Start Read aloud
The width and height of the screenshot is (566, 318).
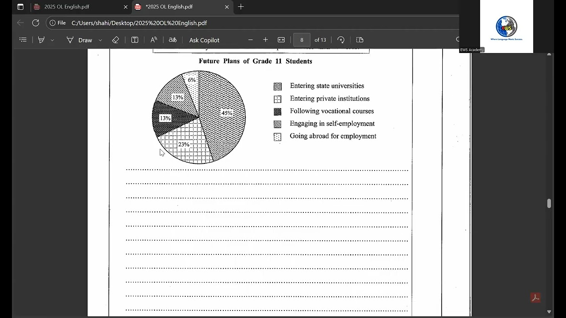[154, 40]
